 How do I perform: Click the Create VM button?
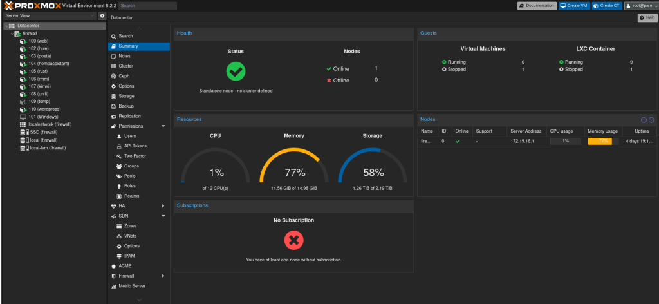574,5
